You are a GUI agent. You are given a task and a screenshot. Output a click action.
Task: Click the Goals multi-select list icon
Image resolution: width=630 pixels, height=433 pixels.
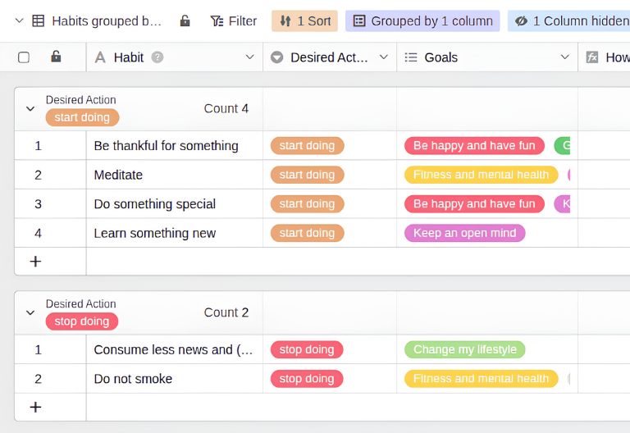(x=411, y=57)
